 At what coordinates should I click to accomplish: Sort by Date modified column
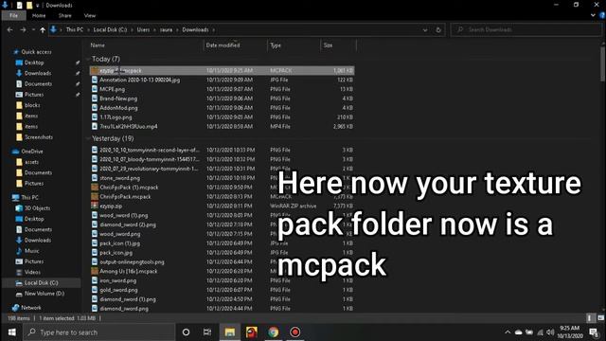pyautogui.click(x=223, y=45)
